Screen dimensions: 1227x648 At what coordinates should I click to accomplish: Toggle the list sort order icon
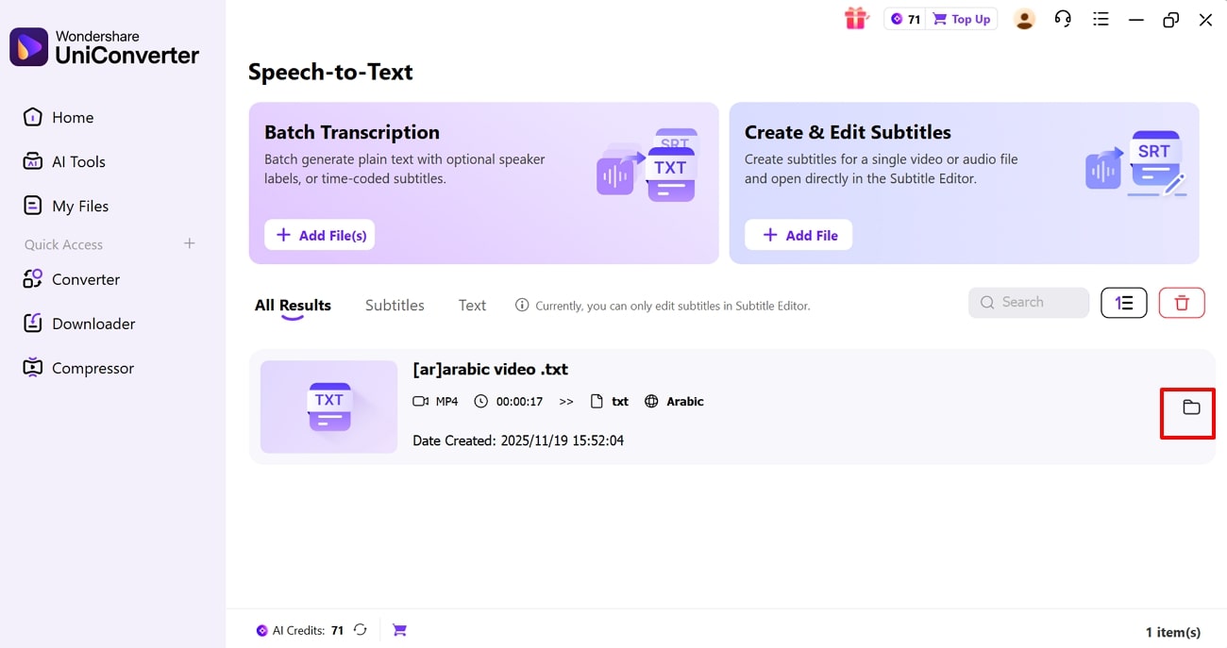coord(1123,303)
